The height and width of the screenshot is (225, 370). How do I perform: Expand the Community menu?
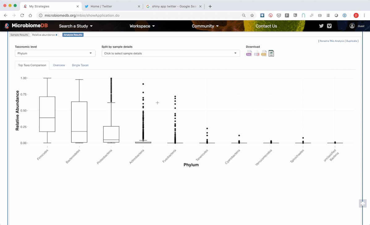click(205, 26)
